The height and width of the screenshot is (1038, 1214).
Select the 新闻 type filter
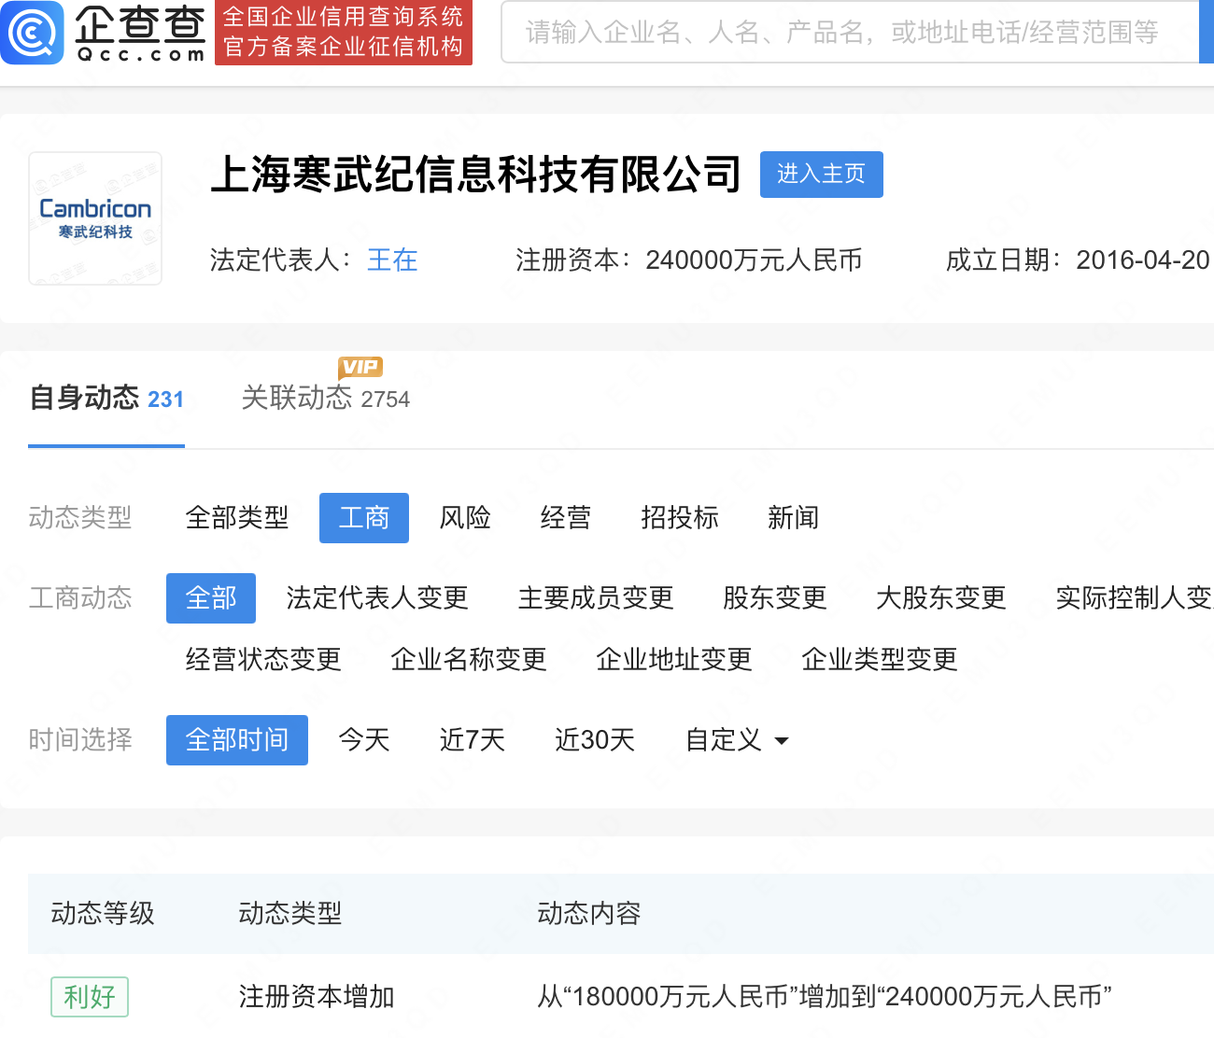[794, 518]
